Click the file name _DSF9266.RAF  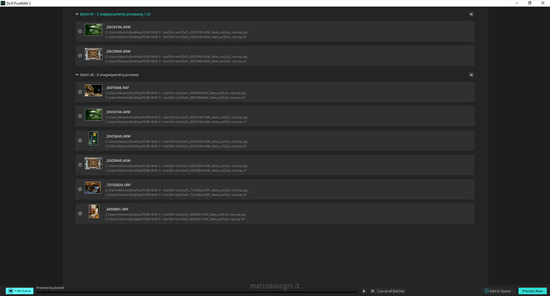click(x=118, y=88)
